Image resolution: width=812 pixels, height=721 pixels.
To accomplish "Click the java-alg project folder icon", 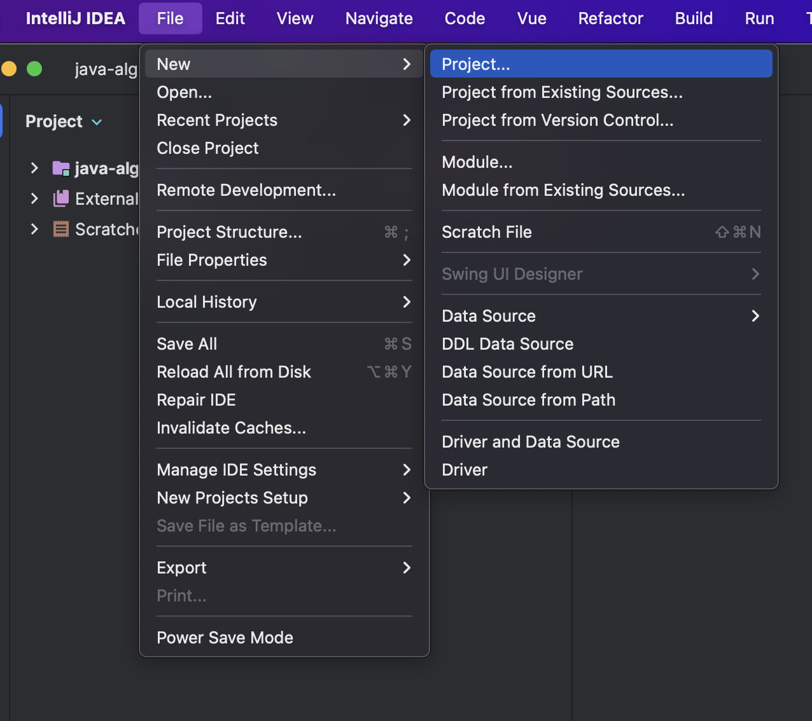I will [x=60, y=168].
